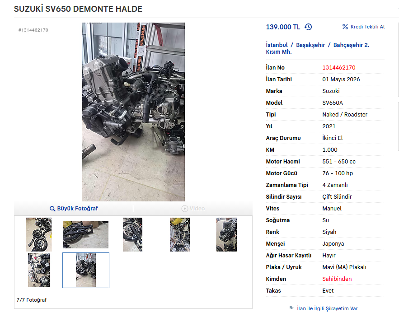
Task: Click İlan ile İlgili Şikayetim Var
Action: 327,308
